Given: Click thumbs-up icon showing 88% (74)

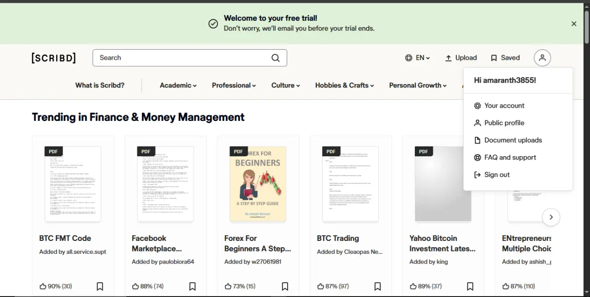Looking at the screenshot, I should click(136, 286).
